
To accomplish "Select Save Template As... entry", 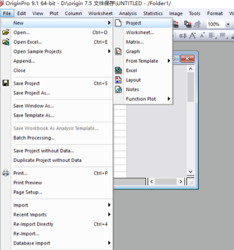I will click(x=57, y=115).
